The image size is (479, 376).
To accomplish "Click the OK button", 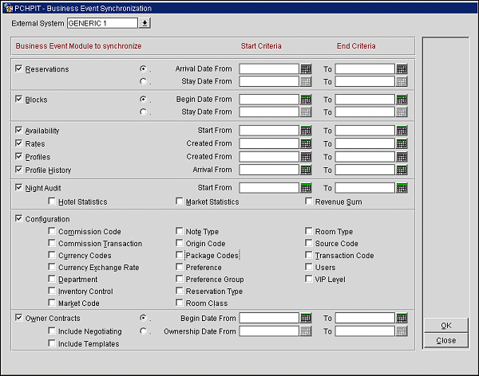I will tap(445, 325).
